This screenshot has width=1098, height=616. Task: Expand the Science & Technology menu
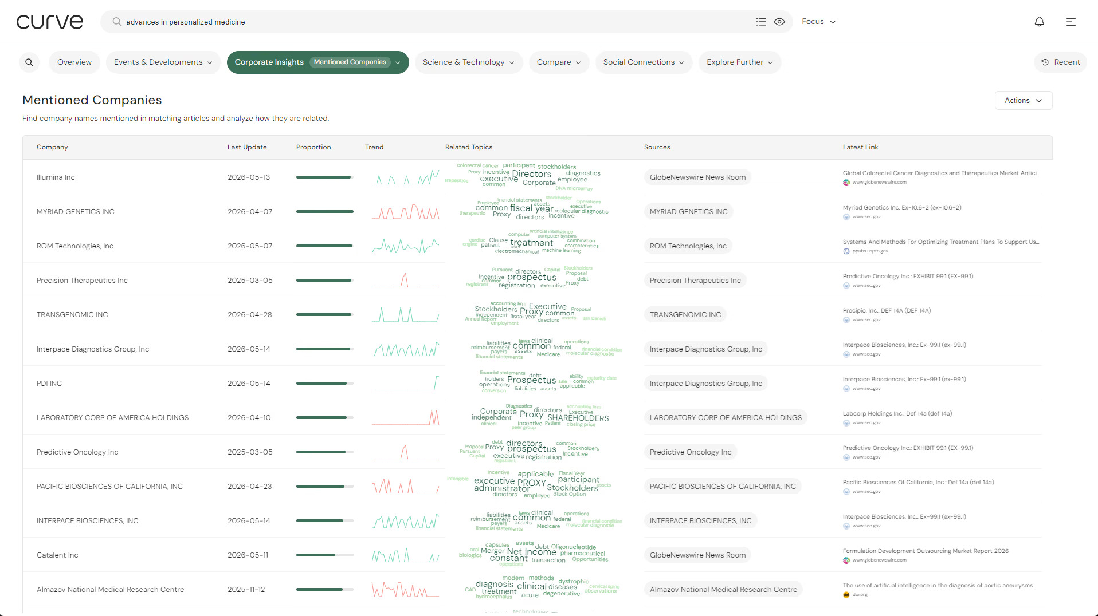[469, 62]
